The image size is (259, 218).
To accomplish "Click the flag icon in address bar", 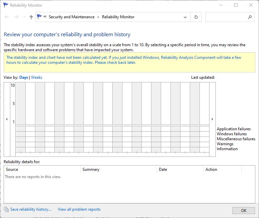I will (39, 17).
